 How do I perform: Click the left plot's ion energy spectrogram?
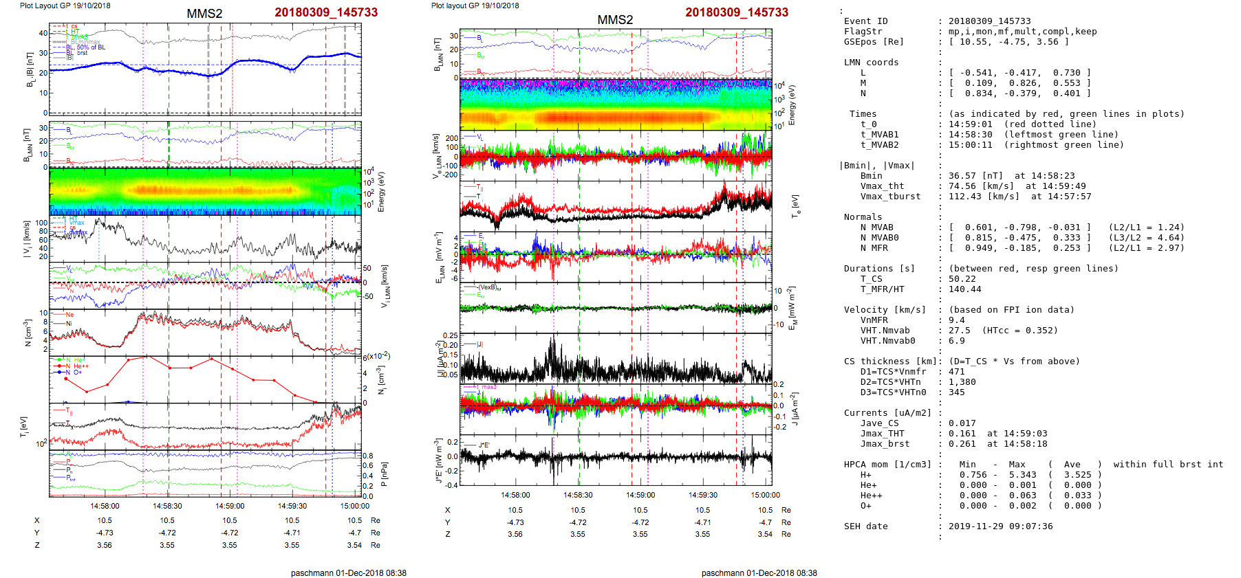pyautogui.click(x=205, y=191)
